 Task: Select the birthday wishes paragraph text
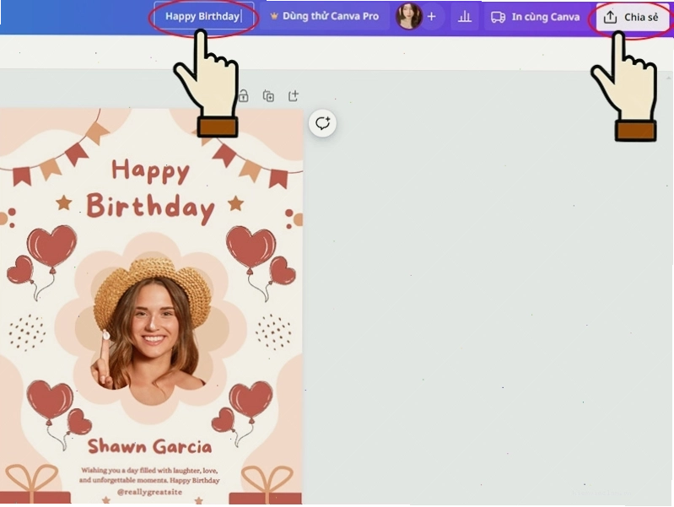[149, 475]
